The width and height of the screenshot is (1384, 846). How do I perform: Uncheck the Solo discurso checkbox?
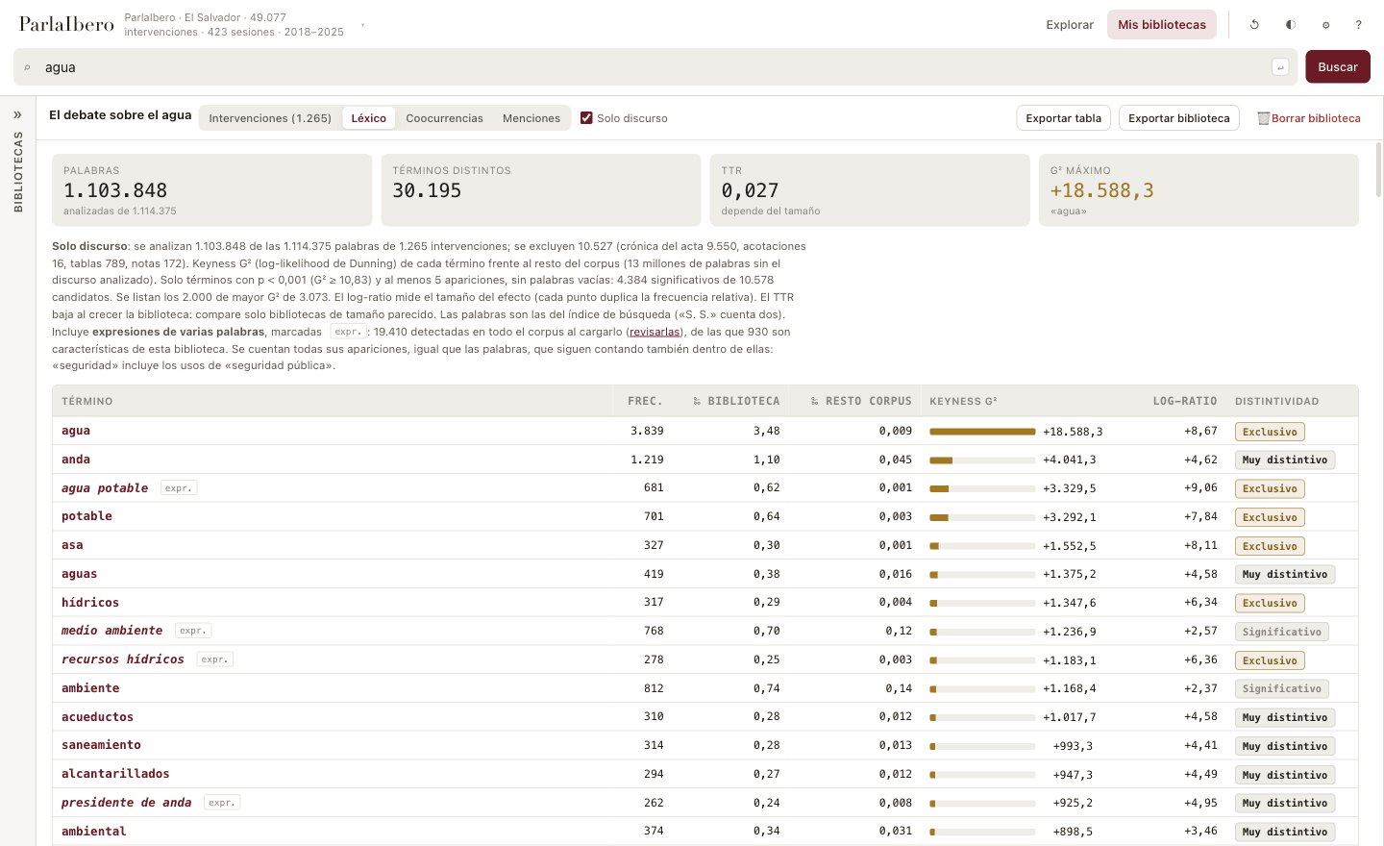586,118
